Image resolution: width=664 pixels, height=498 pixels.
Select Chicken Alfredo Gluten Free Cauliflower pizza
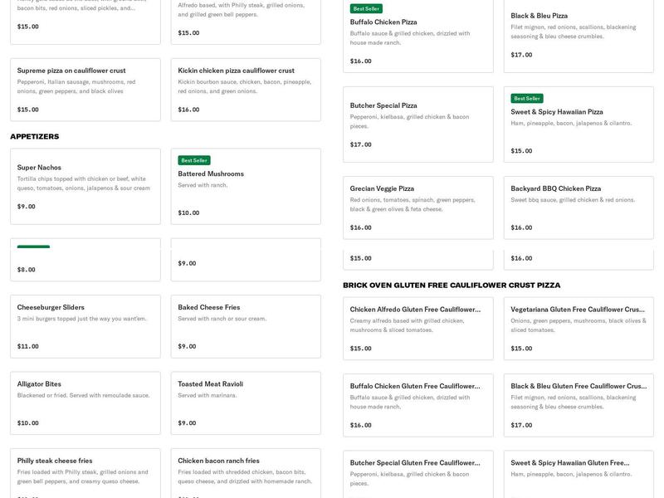click(x=417, y=328)
